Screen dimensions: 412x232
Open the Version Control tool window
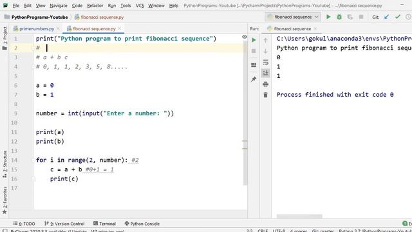[64, 224]
